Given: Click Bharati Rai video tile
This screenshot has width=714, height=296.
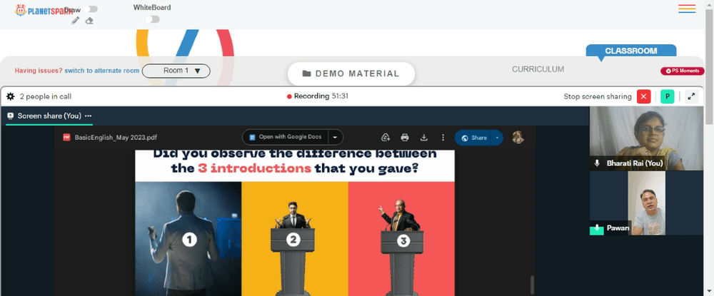Looking at the screenshot, I should 647,138.
